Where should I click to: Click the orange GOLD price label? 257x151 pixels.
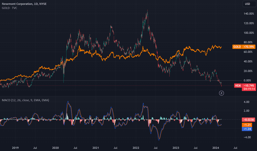(237, 47)
